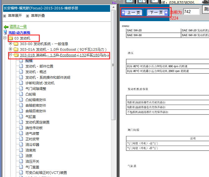Viewport: 209px width, 177px height.
Task: Open 正时皮带 page
Action: pos(32,139)
